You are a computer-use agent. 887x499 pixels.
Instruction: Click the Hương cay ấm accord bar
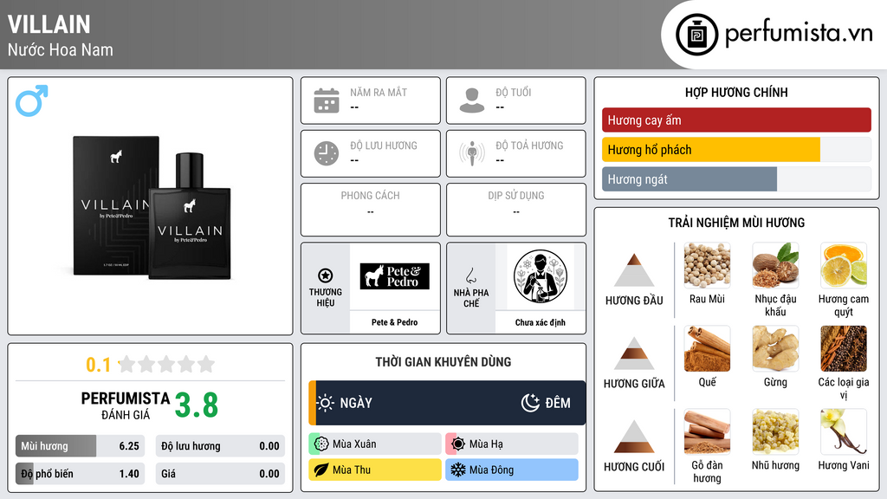click(736, 120)
